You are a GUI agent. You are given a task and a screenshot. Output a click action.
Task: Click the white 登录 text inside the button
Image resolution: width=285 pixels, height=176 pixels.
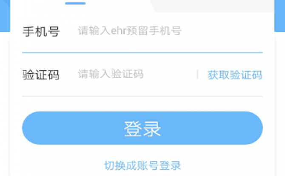142,129
